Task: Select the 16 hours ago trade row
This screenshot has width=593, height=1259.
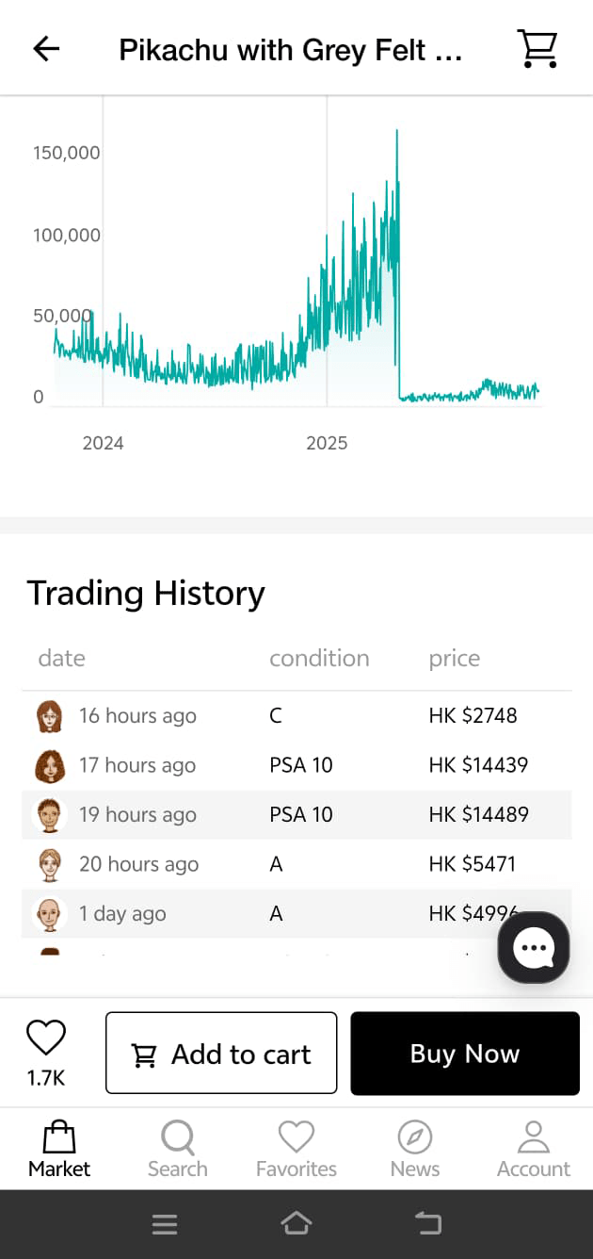Action: point(296,716)
